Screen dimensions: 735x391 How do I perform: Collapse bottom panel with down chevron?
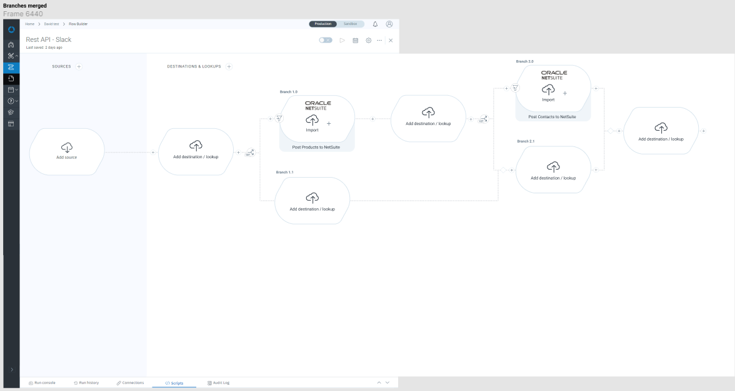pos(387,382)
